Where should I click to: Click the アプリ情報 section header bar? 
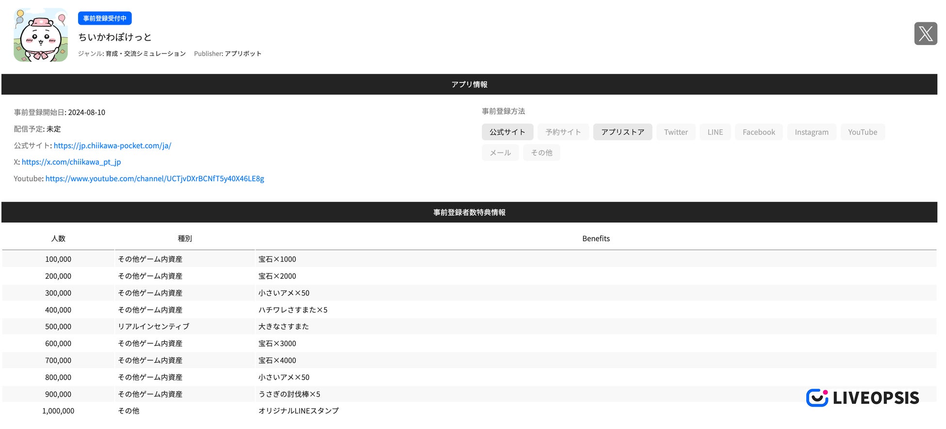pos(469,84)
